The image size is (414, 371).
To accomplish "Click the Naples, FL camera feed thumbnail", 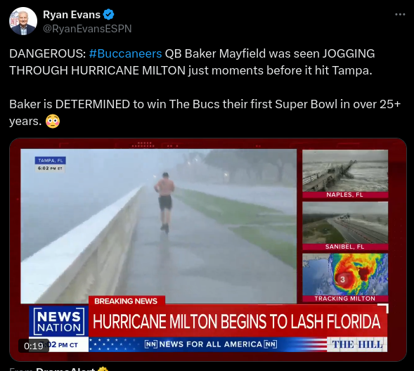I will tap(345, 174).
